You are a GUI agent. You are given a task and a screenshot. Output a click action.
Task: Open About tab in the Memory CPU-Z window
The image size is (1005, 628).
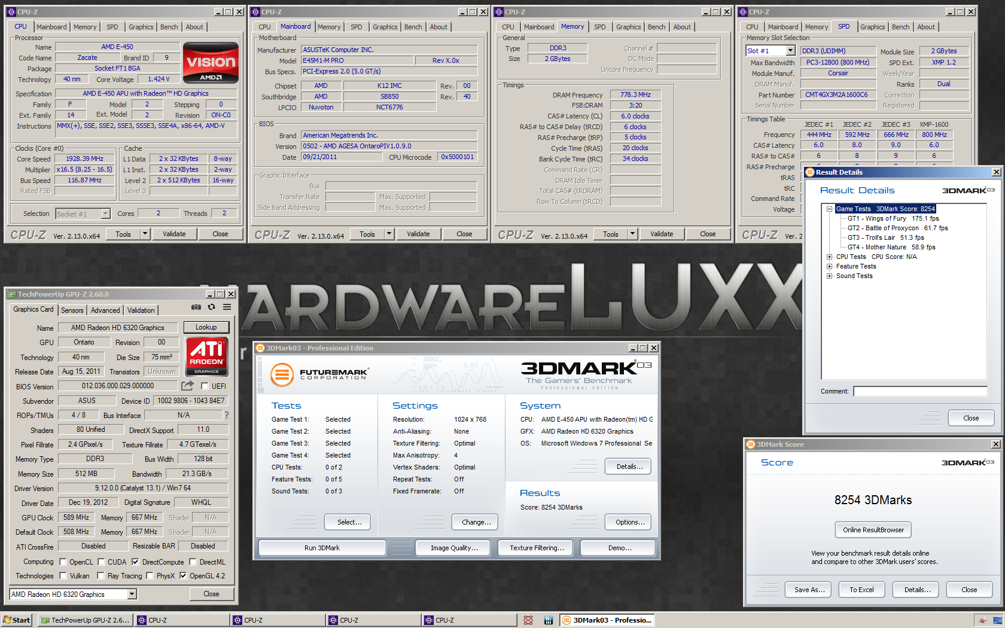tap(682, 27)
